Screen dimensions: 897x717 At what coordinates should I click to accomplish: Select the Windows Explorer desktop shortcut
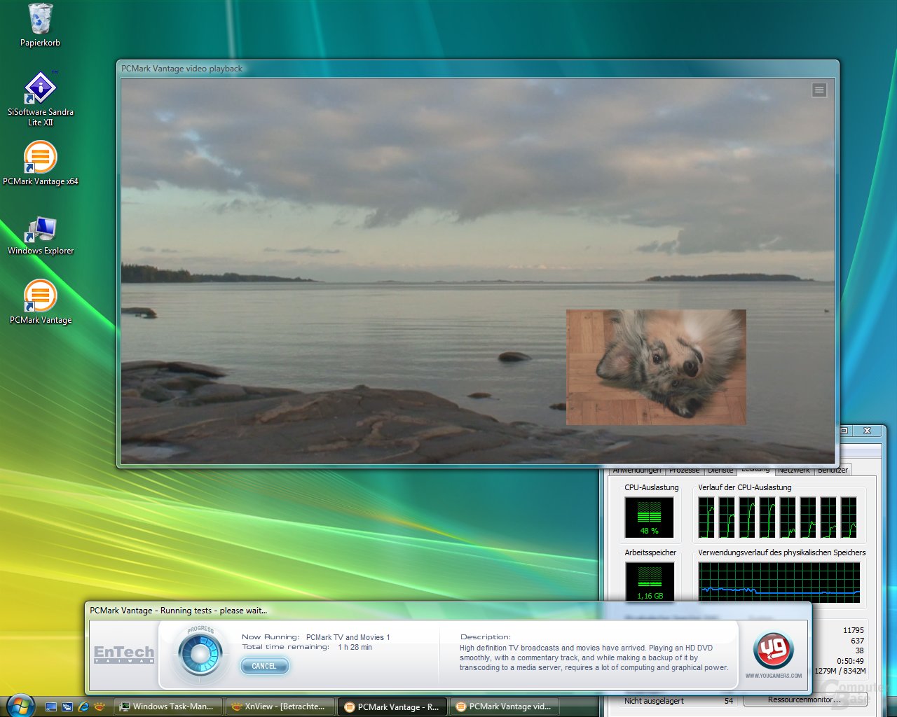coord(40,236)
